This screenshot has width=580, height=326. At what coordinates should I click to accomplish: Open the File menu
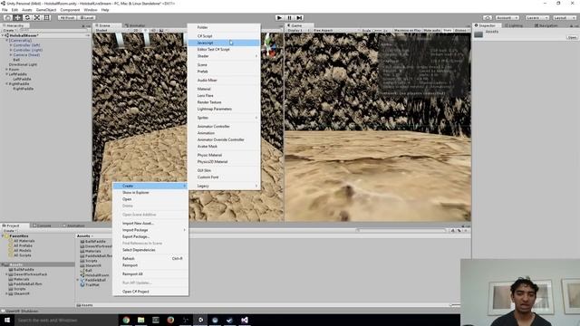click(5, 10)
